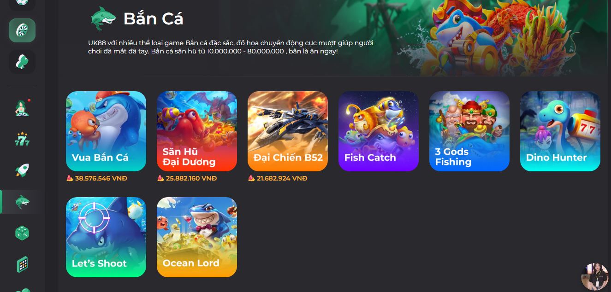Select the club card sidebar icon
The height and width of the screenshot is (292, 611).
click(22, 62)
